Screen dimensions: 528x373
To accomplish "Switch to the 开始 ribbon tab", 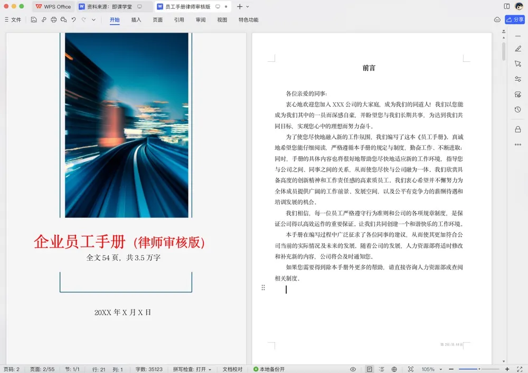I will tap(115, 20).
